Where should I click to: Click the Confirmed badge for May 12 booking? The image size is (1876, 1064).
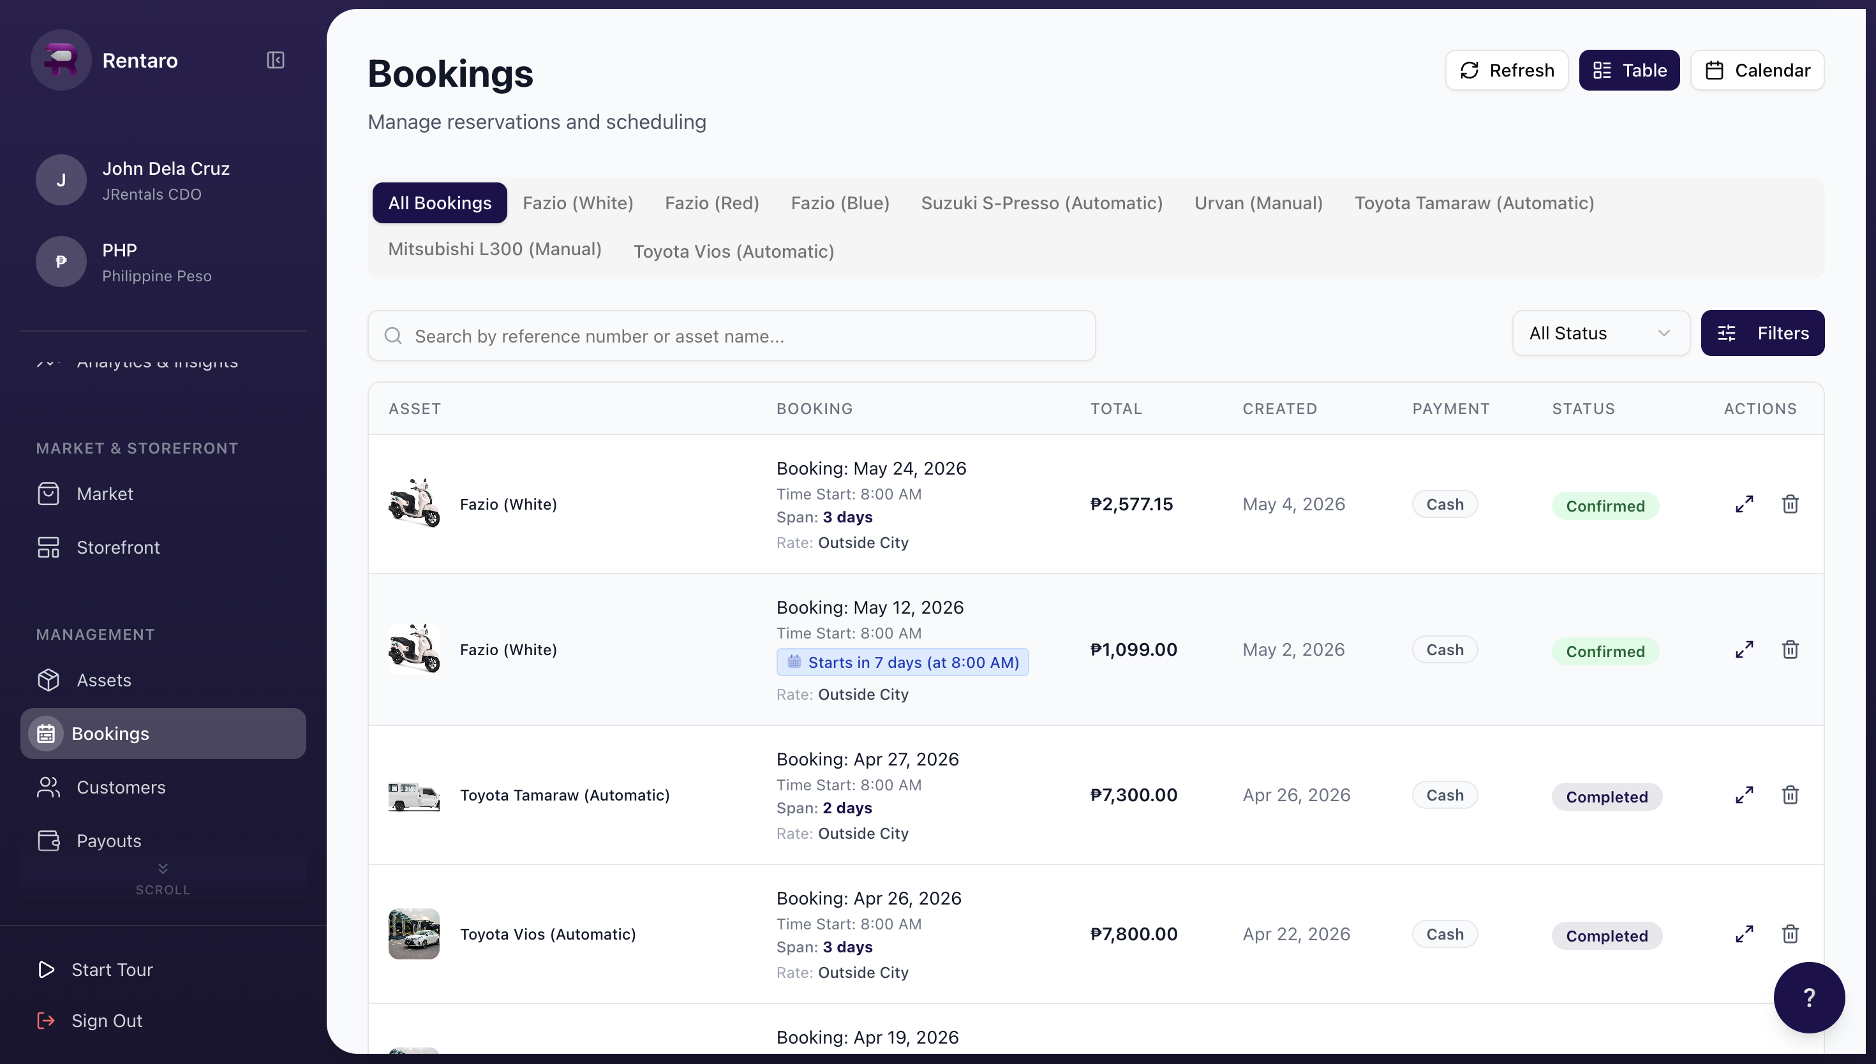tap(1605, 651)
